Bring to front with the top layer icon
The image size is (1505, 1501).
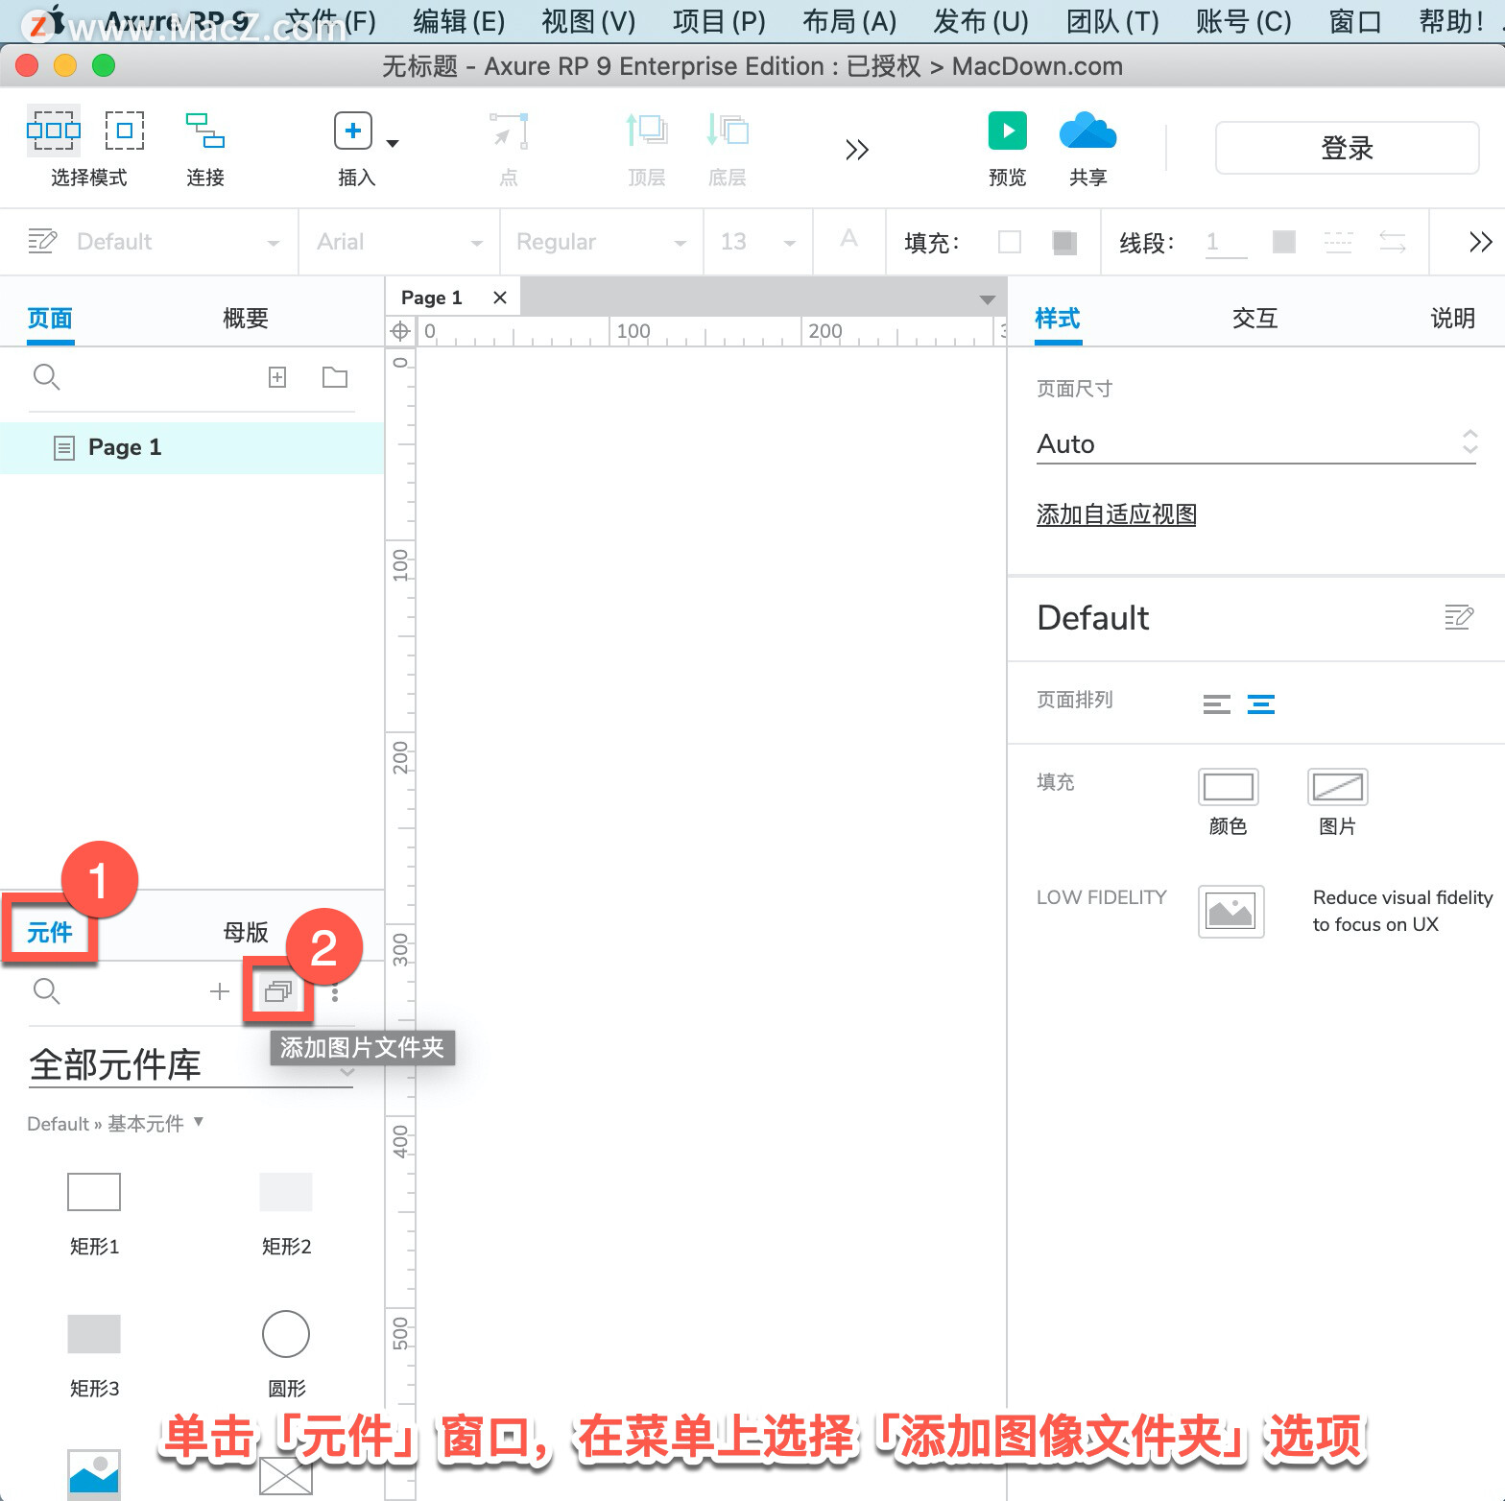click(647, 130)
